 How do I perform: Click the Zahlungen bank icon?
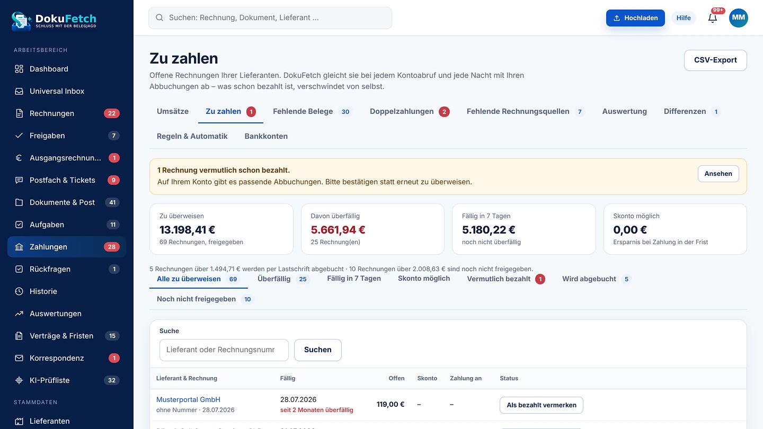click(x=19, y=247)
